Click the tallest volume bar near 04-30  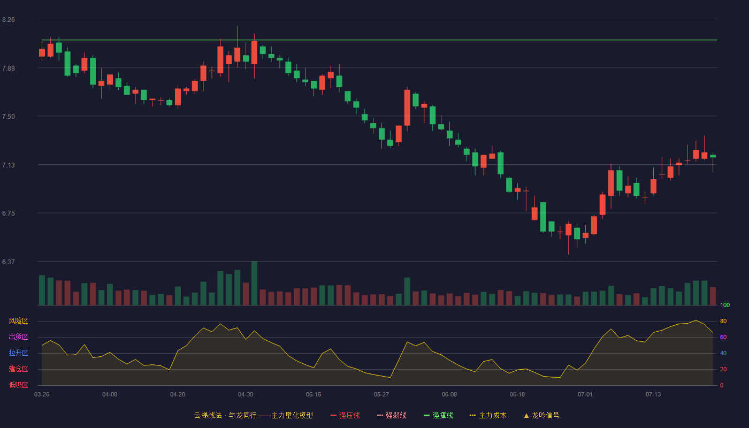[x=254, y=283]
